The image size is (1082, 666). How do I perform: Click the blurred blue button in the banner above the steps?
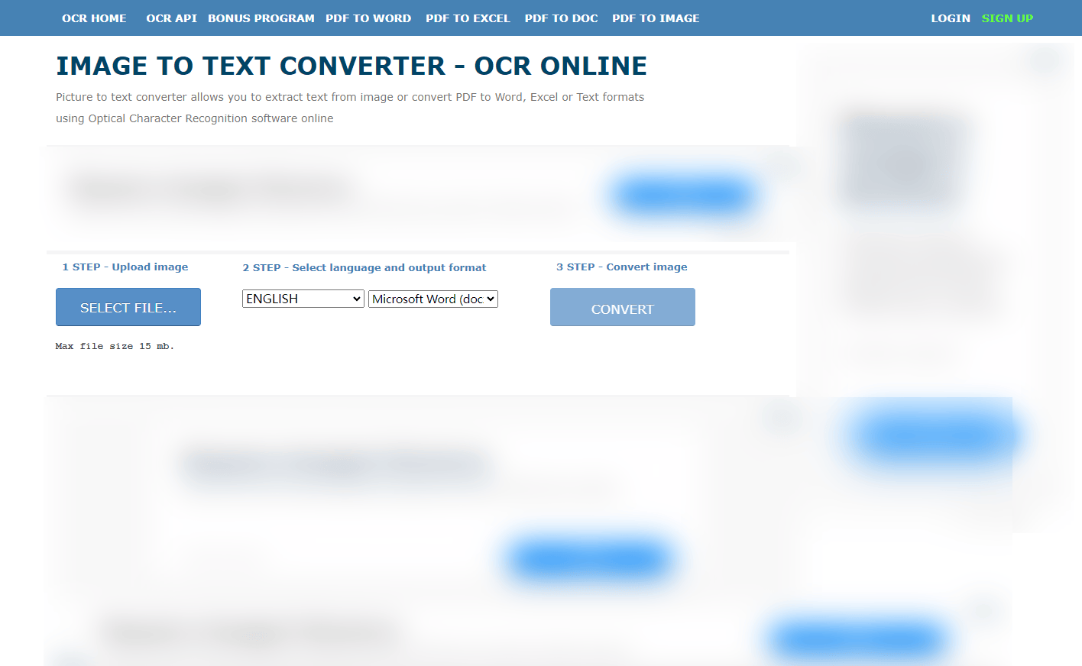click(683, 196)
